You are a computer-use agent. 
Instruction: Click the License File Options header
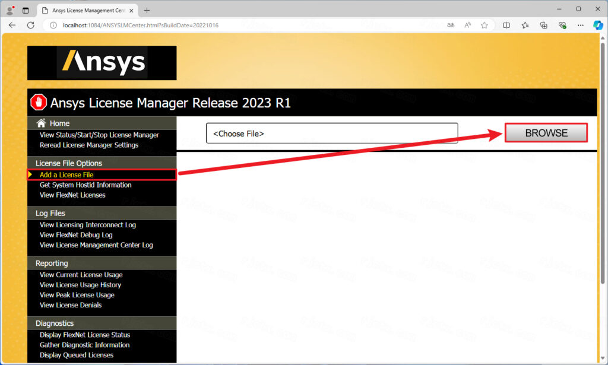point(69,163)
